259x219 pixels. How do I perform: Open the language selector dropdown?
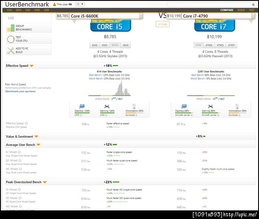pos(80,4)
